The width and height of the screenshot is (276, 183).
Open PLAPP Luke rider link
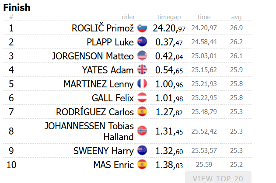110,42
